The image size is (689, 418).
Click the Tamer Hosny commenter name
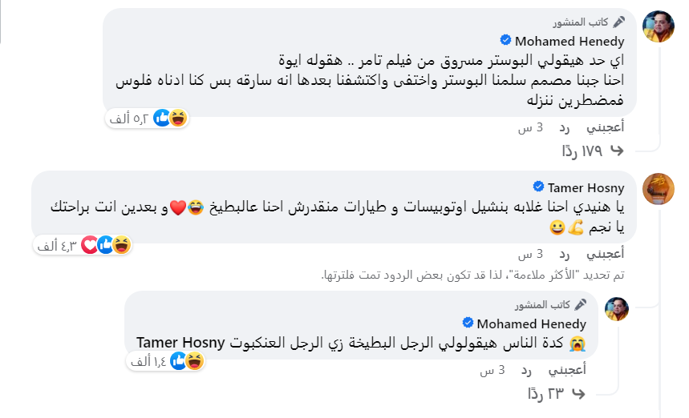coord(586,187)
